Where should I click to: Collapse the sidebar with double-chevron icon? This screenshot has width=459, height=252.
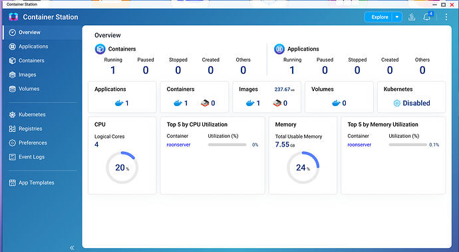[72, 247]
